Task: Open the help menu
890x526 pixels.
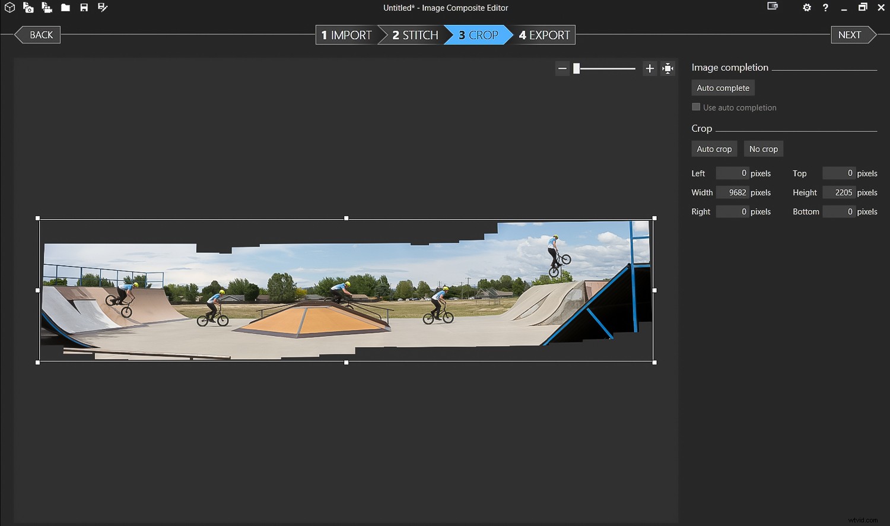Action: (x=825, y=8)
